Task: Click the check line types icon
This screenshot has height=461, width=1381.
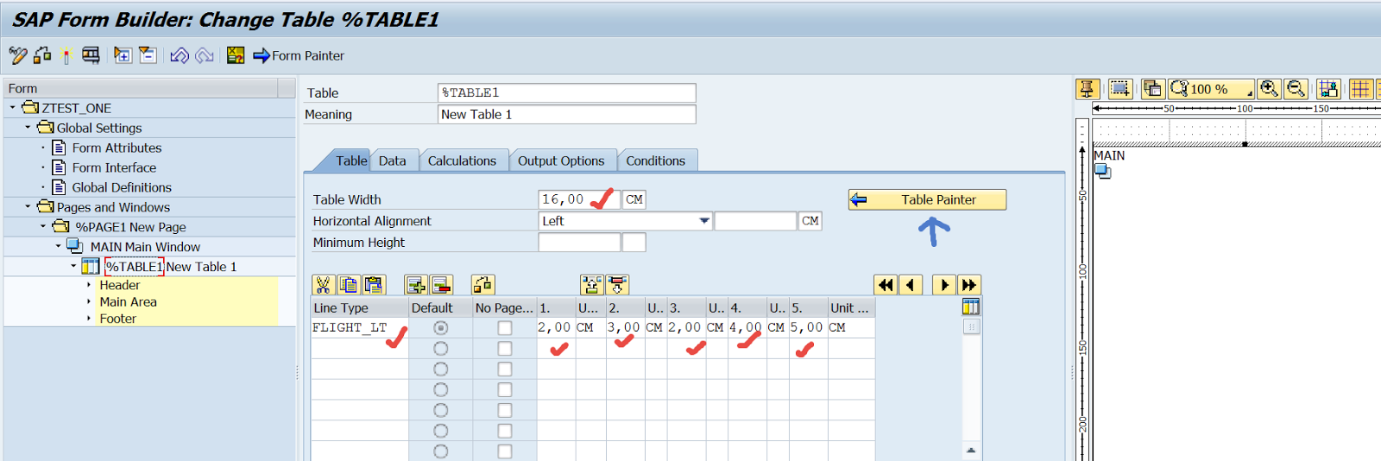Action: 482,285
